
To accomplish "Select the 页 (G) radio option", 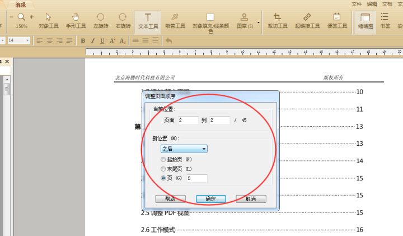I will (163, 178).
